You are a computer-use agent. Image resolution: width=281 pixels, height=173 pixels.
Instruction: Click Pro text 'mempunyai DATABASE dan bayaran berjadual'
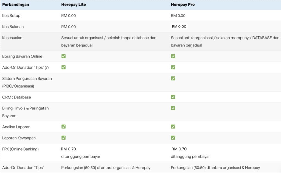[x=225, y=42]
